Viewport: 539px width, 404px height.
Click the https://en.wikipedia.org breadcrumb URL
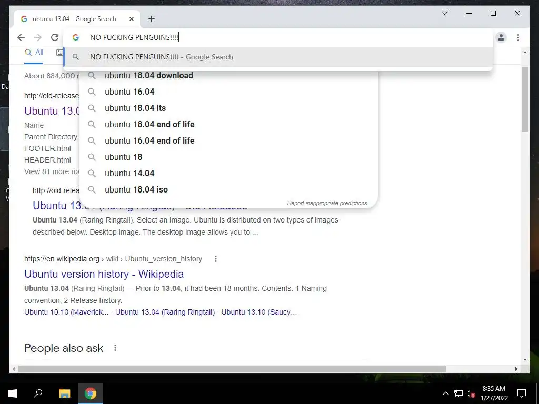(113, 259)
